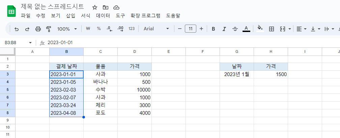
Task: Decrease font size with minus button
Action: [179, 29]
